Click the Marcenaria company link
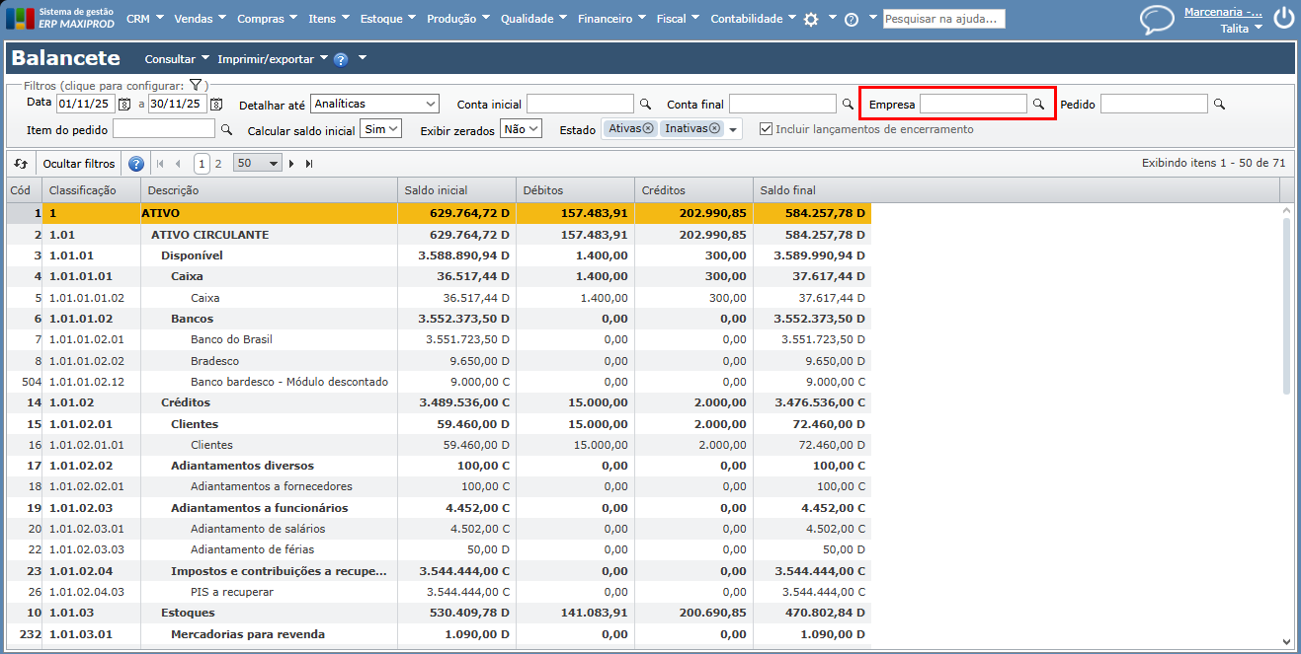1301x654 pixels. tap(1223, 12)
